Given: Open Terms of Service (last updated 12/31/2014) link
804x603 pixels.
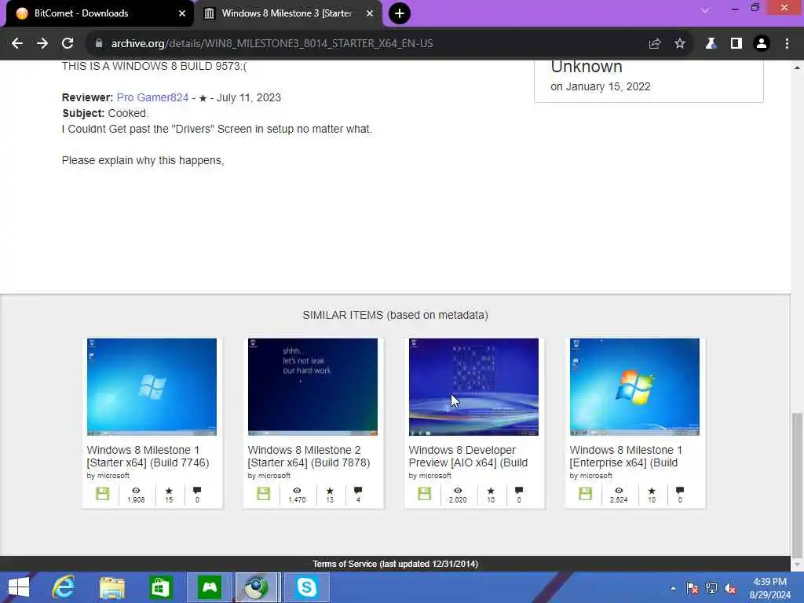Looking at the screenshot, I should click(396, 564).
